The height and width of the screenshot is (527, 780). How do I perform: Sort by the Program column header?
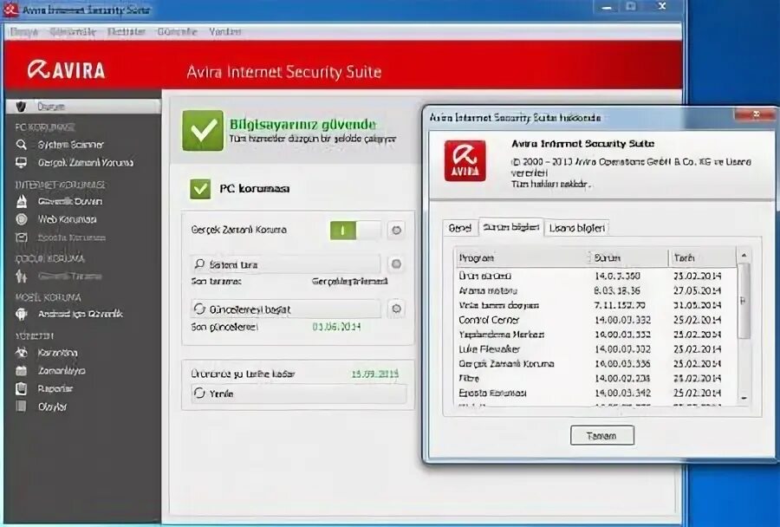(522, 257)
